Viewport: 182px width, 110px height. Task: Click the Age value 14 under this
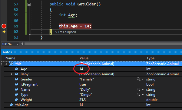point(81,69)
